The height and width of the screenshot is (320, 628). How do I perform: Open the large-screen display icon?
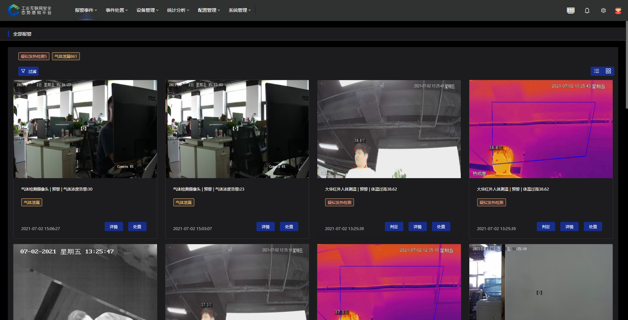click(x=570, y=10)
